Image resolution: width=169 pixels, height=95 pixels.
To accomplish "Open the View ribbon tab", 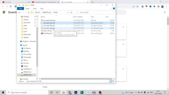I will coord(42,8).
